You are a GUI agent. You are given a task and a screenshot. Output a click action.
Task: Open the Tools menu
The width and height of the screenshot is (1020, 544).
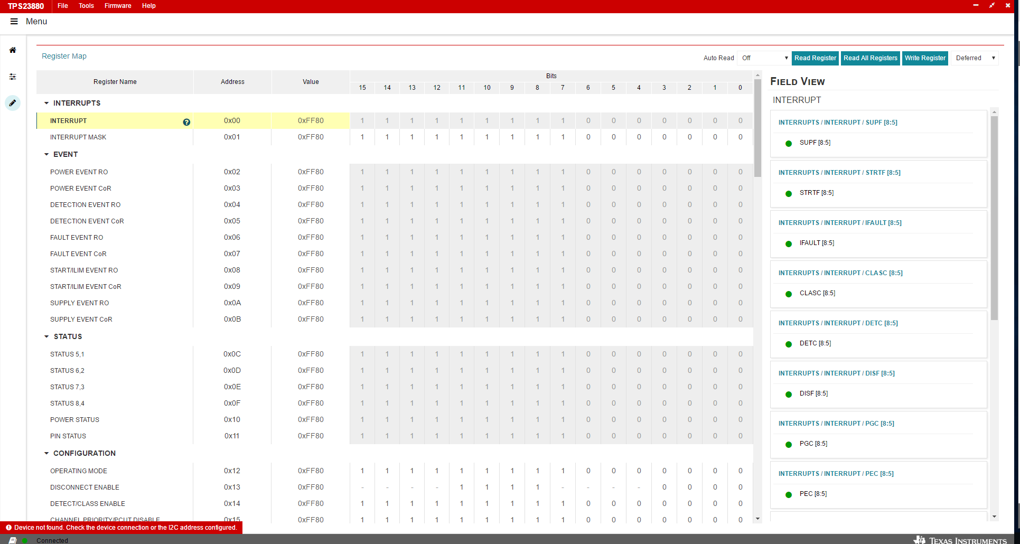(86, 6)
